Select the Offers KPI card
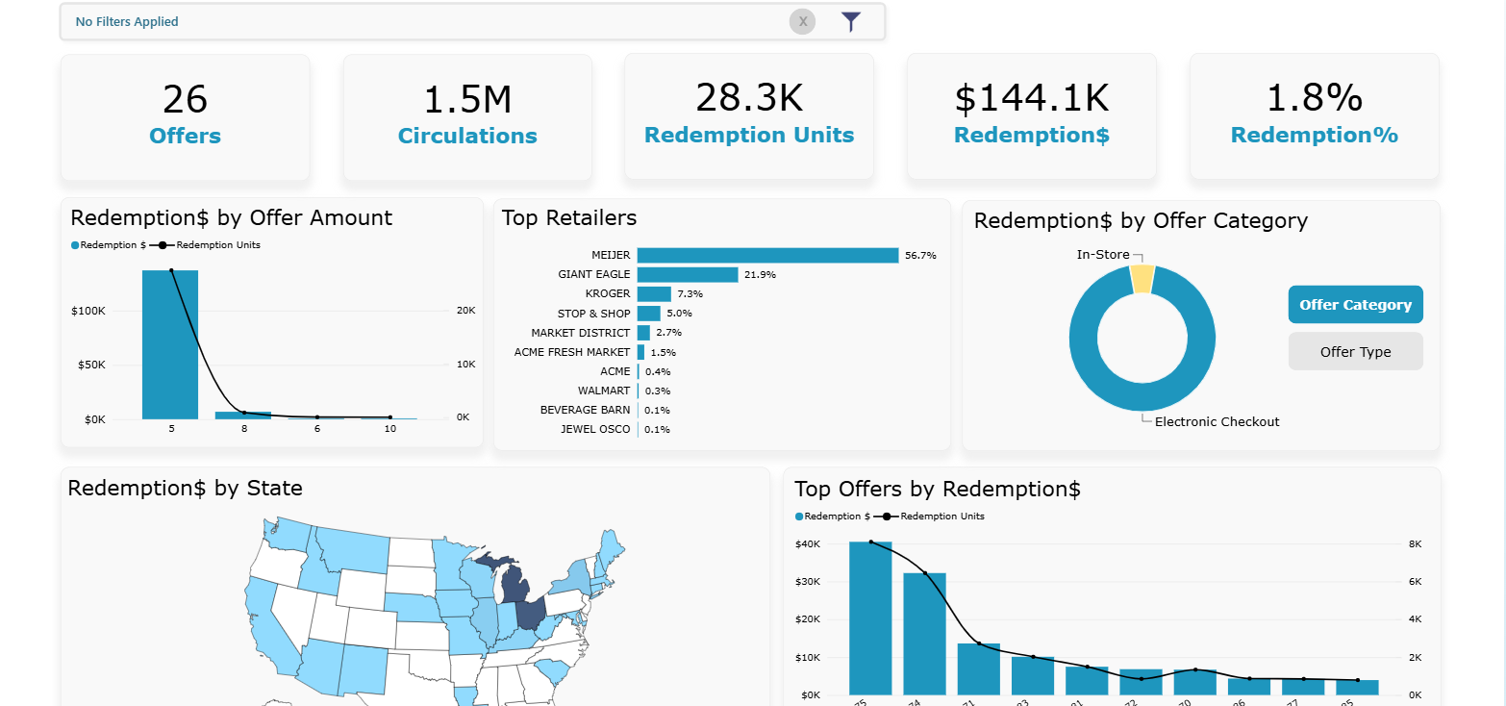1506x706 pixels. pos(186,116)
